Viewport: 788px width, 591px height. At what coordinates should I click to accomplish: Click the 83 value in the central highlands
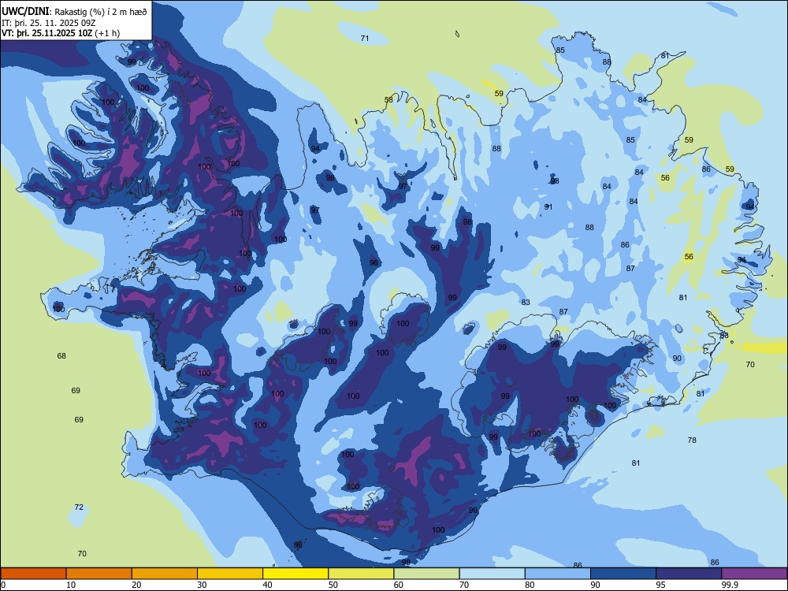point(526,302)
